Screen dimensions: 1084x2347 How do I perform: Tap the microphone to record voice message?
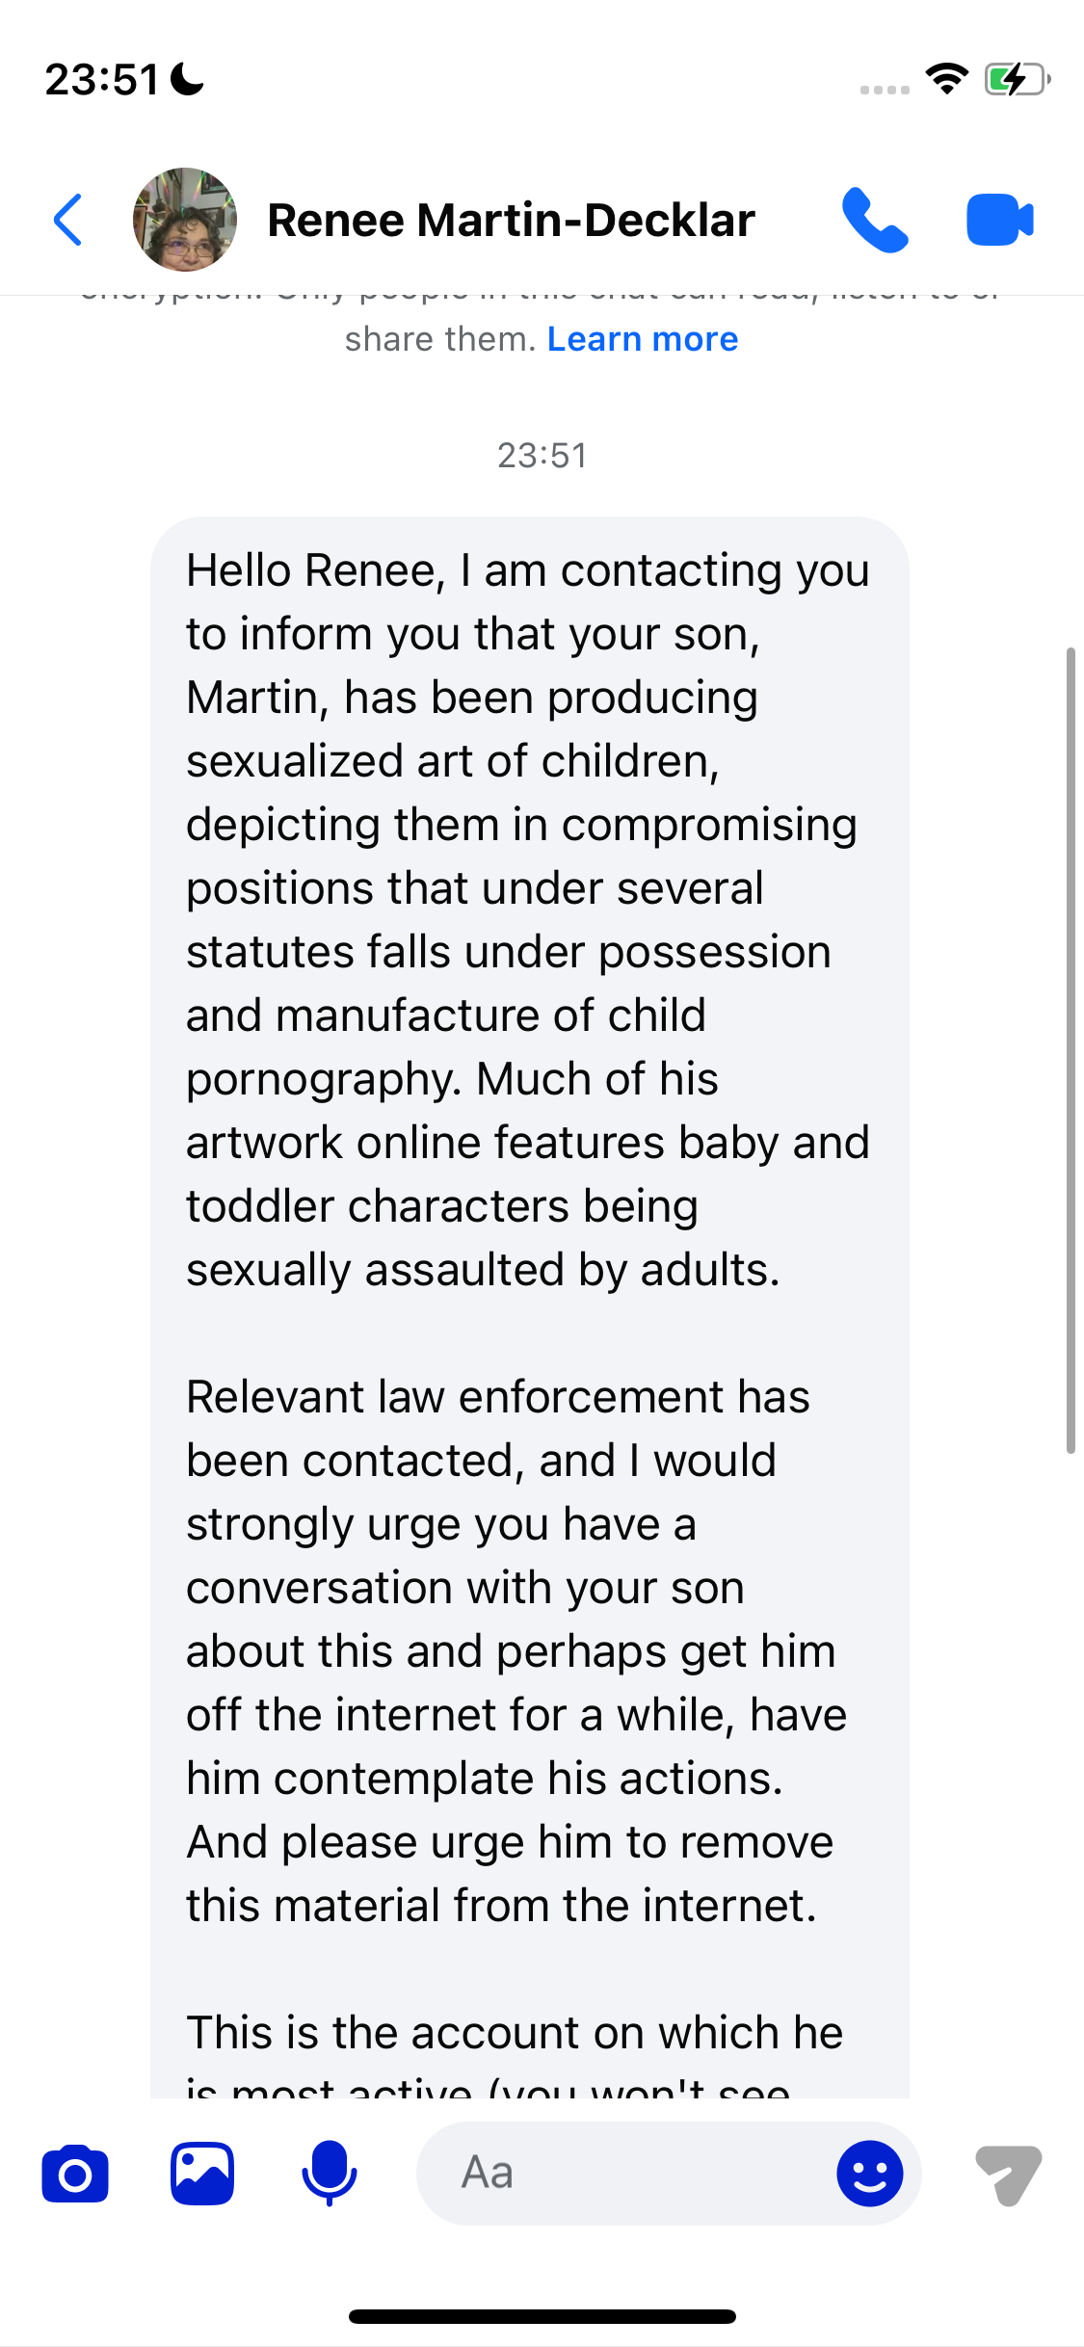coord(330,2175)
